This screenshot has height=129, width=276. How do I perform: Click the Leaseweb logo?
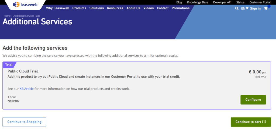(25, 4)
